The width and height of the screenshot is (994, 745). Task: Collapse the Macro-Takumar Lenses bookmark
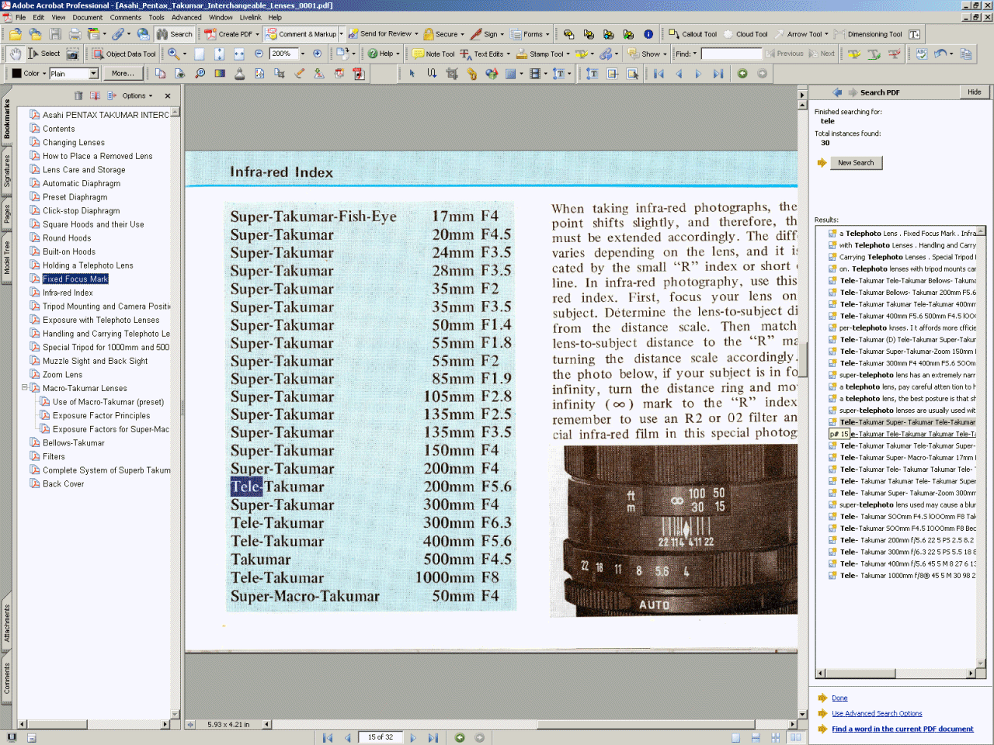(x=24, y=387)
